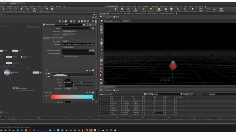Switch to the Vex Setup tab
Image resolution: width=236 pixels, height=132 pixels.
coord(46,38)
